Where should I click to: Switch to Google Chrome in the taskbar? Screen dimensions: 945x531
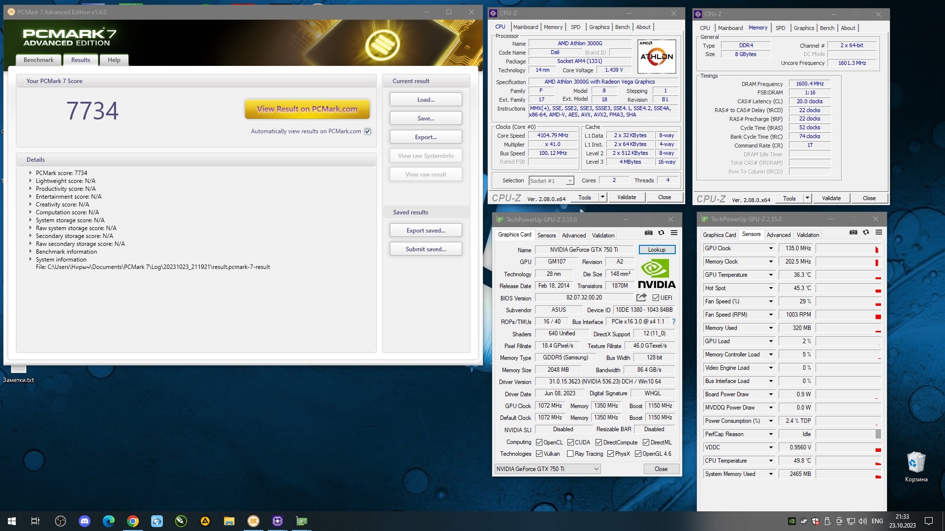[x=133, y=521]
